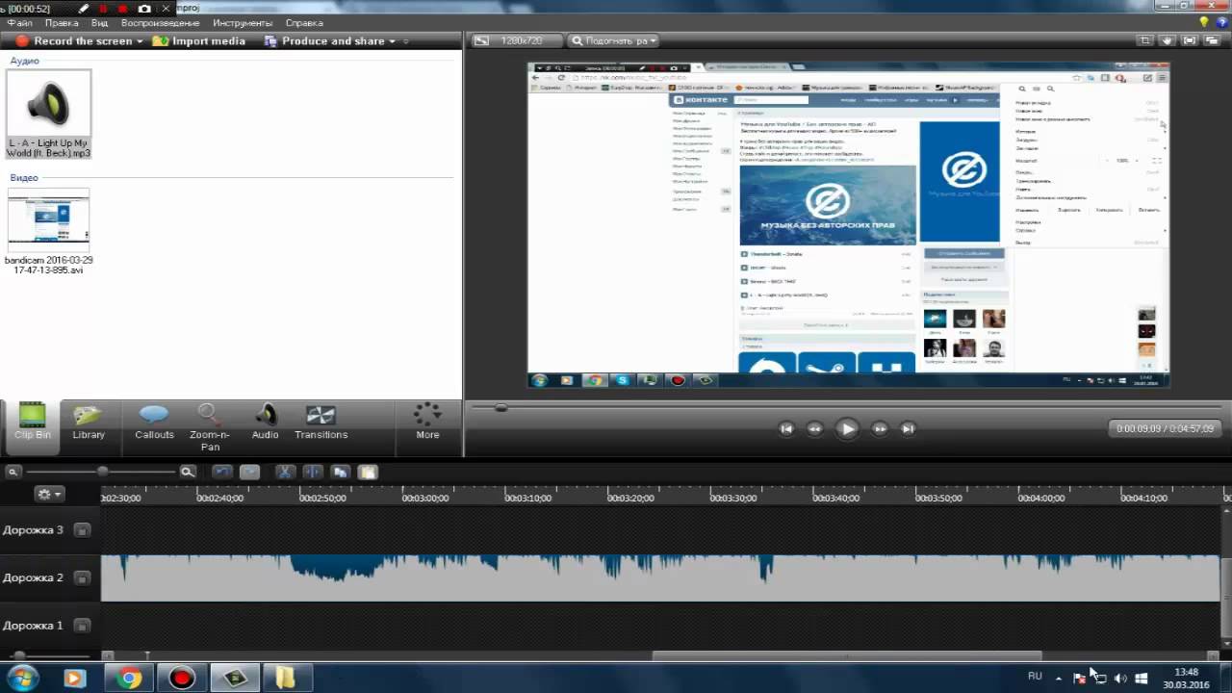Zoom out the timeline with magnifier
The image size is (1232, 693).
tap(13, 472)
